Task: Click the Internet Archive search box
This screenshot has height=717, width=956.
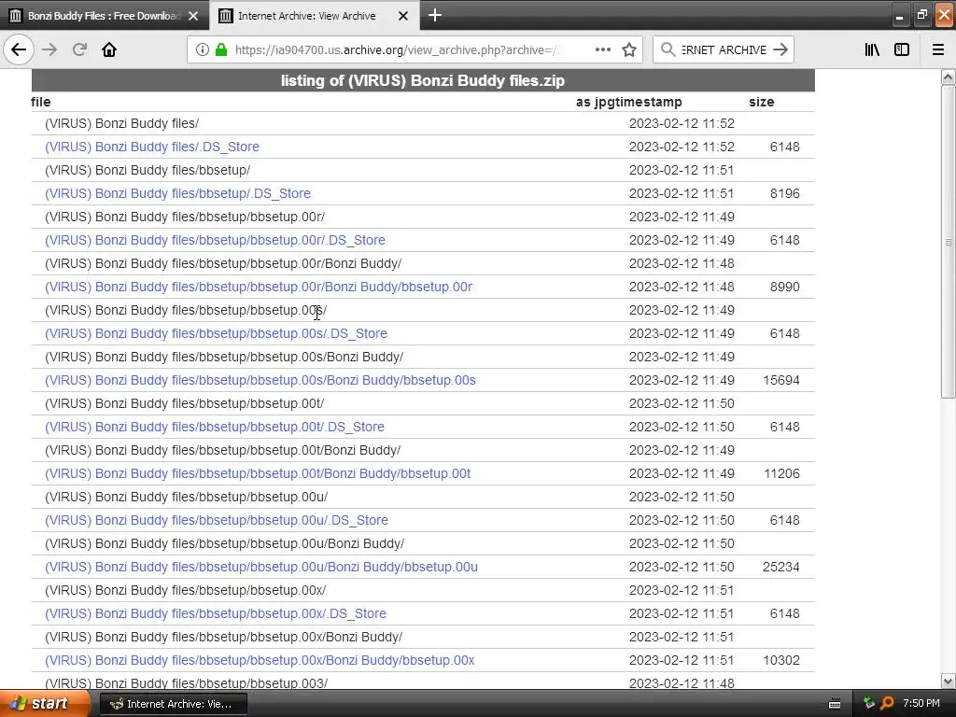Action: tap(724, 50)
